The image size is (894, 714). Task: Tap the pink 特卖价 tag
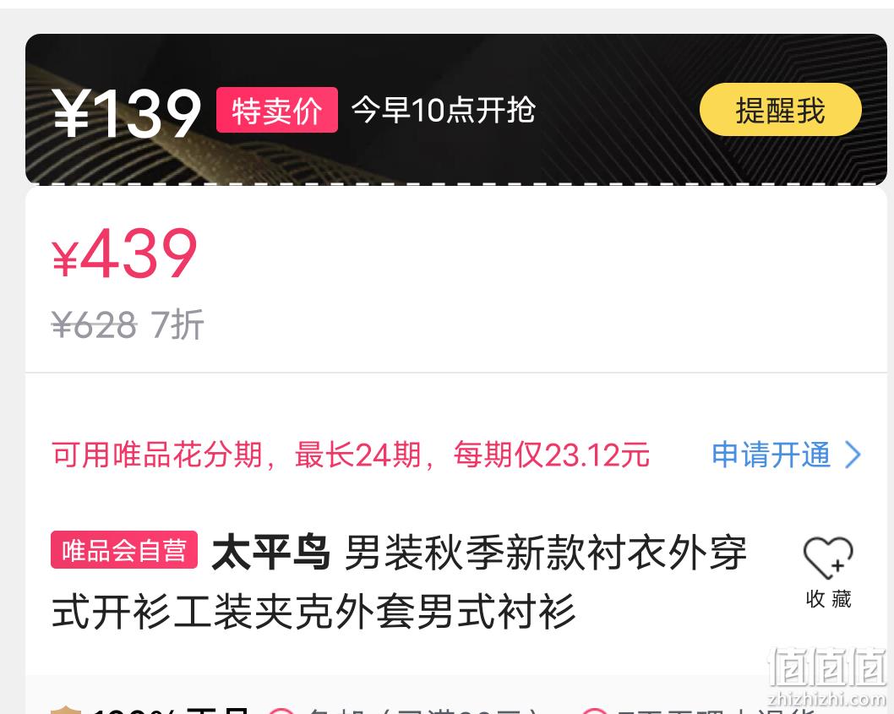(277, 110)
